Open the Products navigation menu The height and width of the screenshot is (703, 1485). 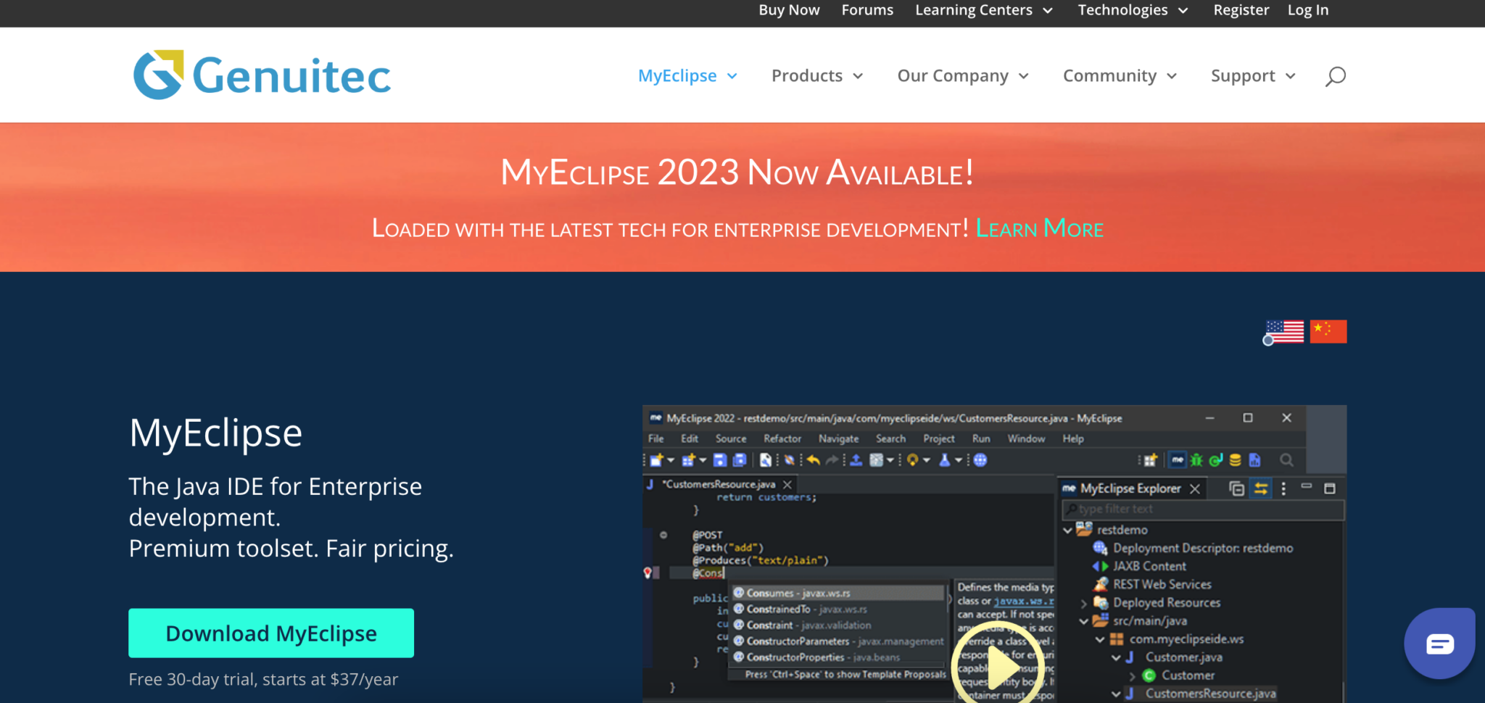point(817,75)
